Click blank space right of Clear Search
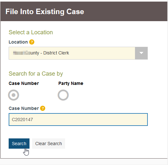 click(x=107, y=144)
